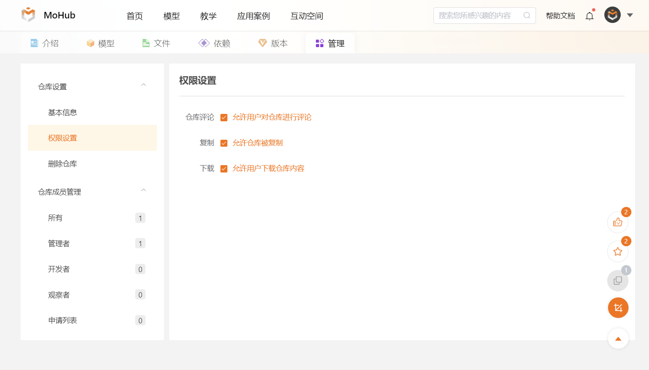Open 互动空间 in top navigation

click(307, 16)
